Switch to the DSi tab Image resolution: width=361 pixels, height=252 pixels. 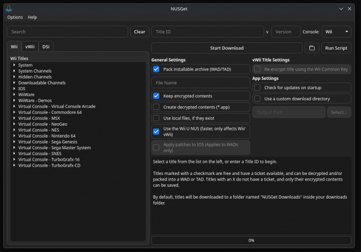[x=46, y=47]
